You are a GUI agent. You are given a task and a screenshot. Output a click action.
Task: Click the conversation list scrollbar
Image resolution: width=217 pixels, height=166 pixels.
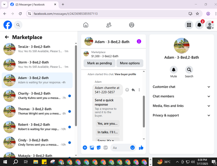(x=76, y=86)
